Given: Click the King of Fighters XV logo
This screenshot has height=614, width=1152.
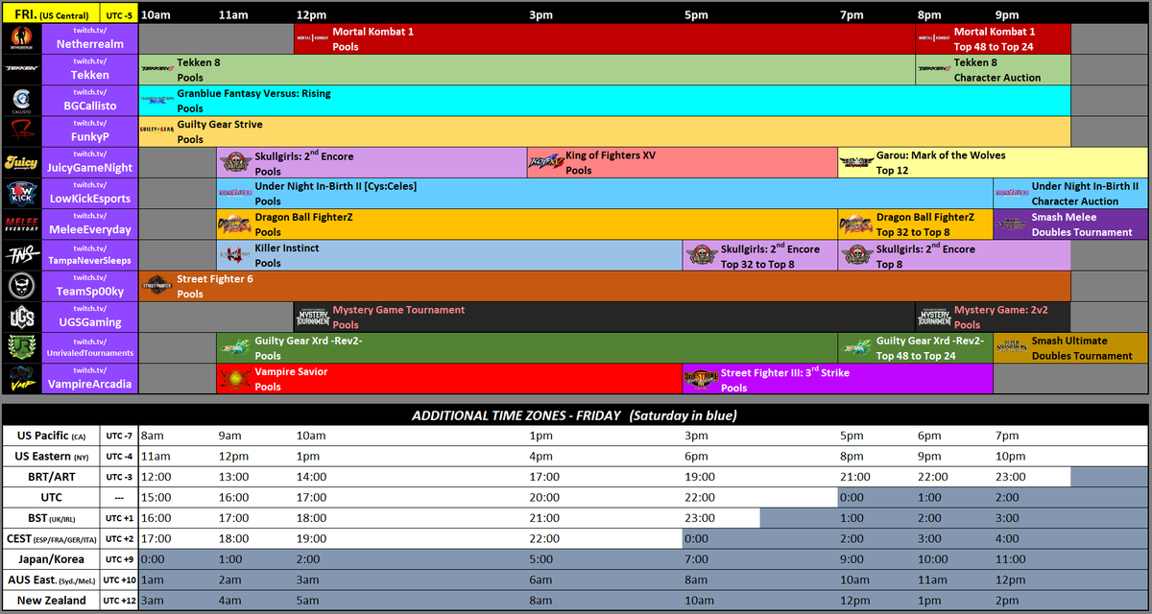Looking at the screenshot, I should 545,162.
